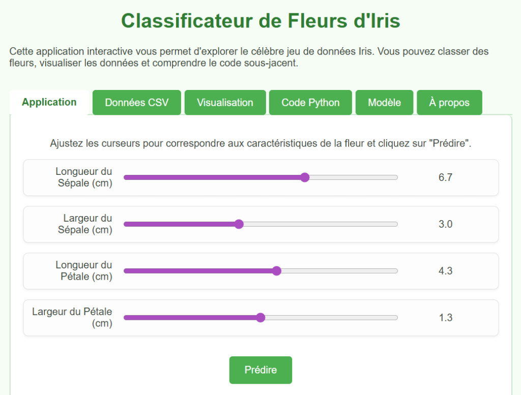The height and width of the screenshot is (395, 521).
Task: Go to the Modèle tab
Action: pos(384,102)
